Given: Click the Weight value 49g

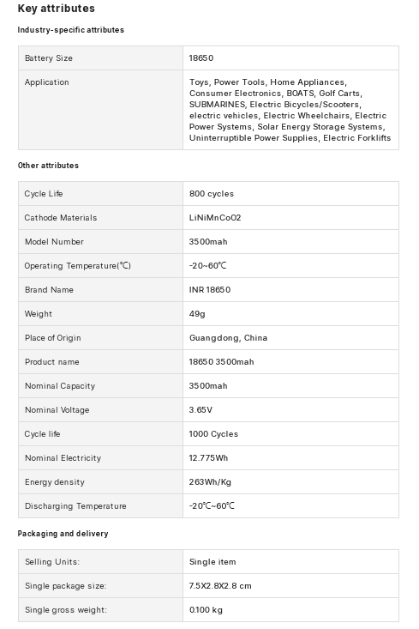Looking at the screenshot, I should tap(197, 314).
